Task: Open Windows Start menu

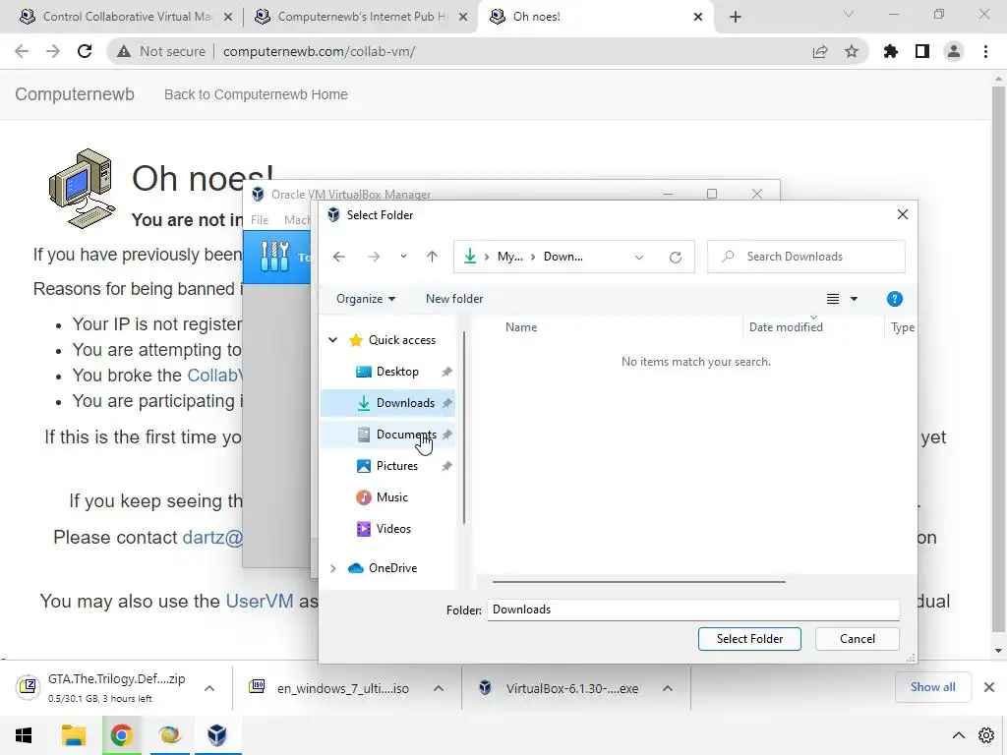Action: (x=24, y=735)
